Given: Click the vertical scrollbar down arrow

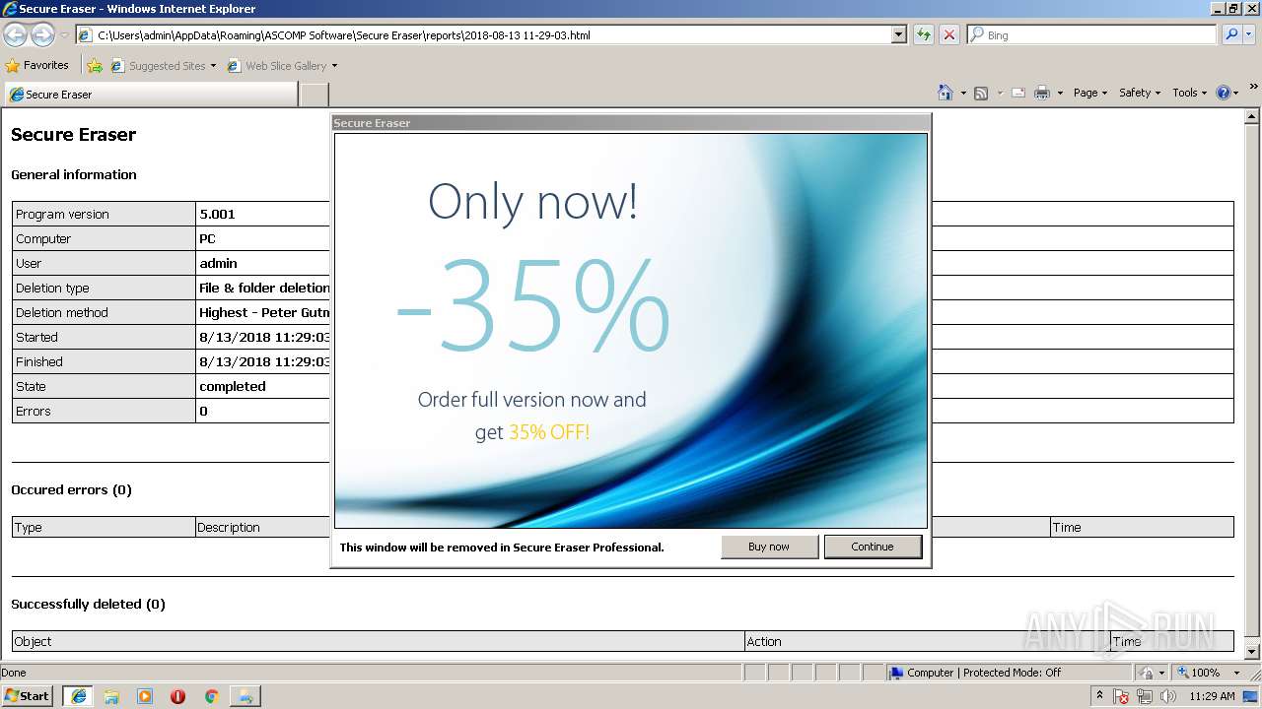Looking at the screenshot, I should pyautogui.click(x=1253, y=652).
